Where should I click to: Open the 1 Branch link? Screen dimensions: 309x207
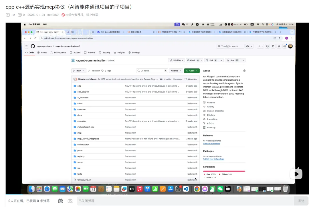coord(94,71)
